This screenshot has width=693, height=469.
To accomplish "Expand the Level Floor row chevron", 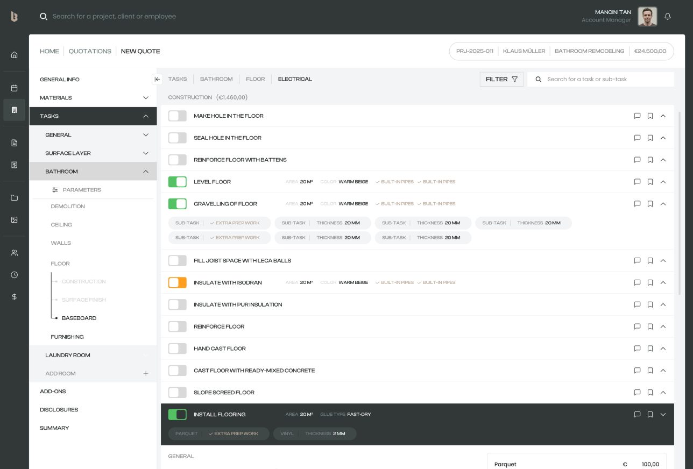I will point(663,182).
